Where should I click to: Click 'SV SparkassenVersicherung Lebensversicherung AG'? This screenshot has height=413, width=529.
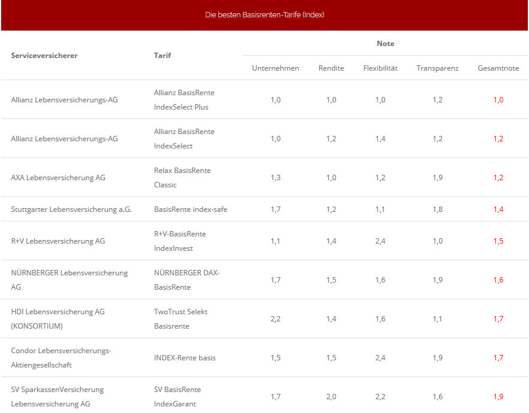[58, 396]
